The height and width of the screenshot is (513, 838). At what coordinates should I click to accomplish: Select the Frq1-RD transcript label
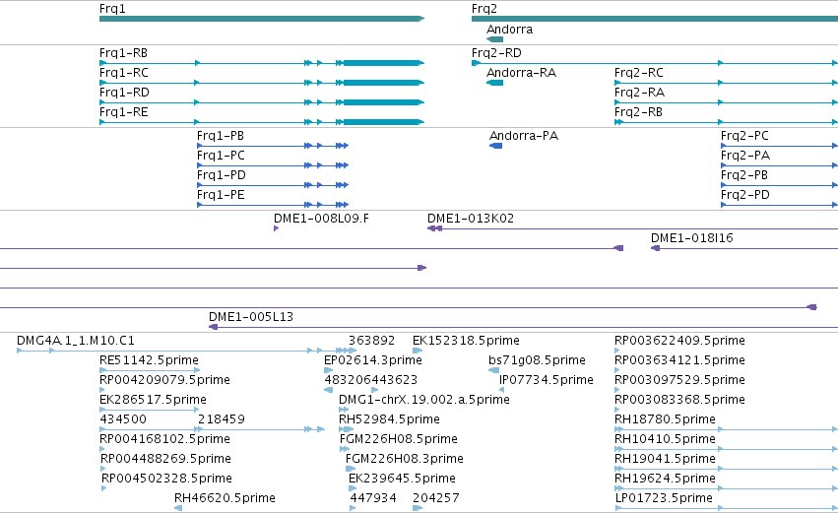(x=124, y=93)
